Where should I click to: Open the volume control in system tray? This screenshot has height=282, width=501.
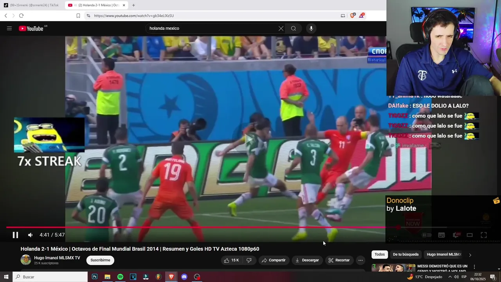point(456,277)
